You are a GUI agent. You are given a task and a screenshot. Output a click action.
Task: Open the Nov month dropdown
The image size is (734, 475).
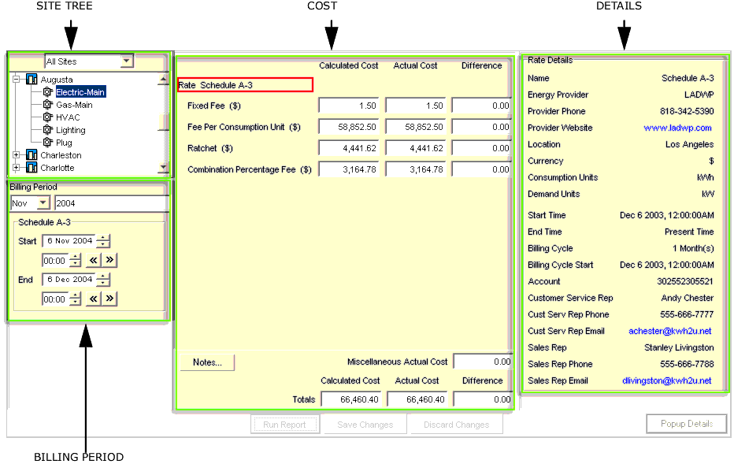[43, 203]
